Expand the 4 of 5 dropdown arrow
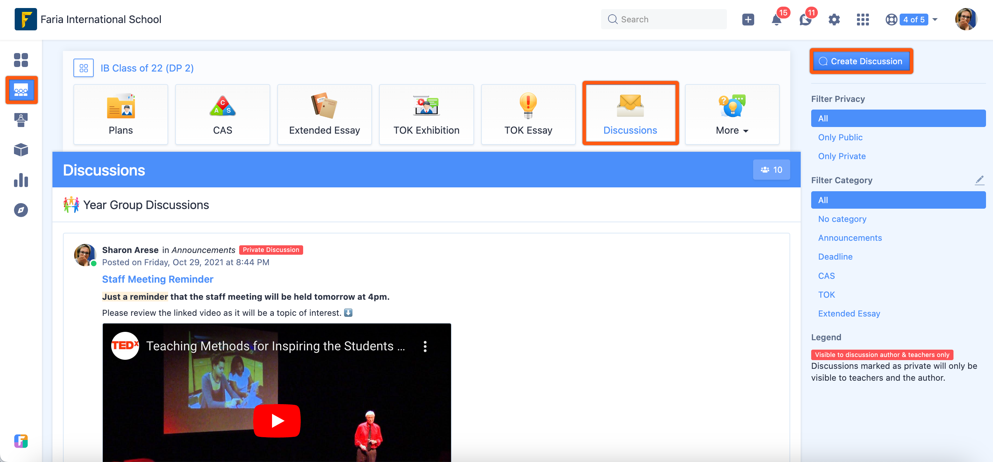Image resolution: width=993 pixels, height=462 pixels. [935, 20]
